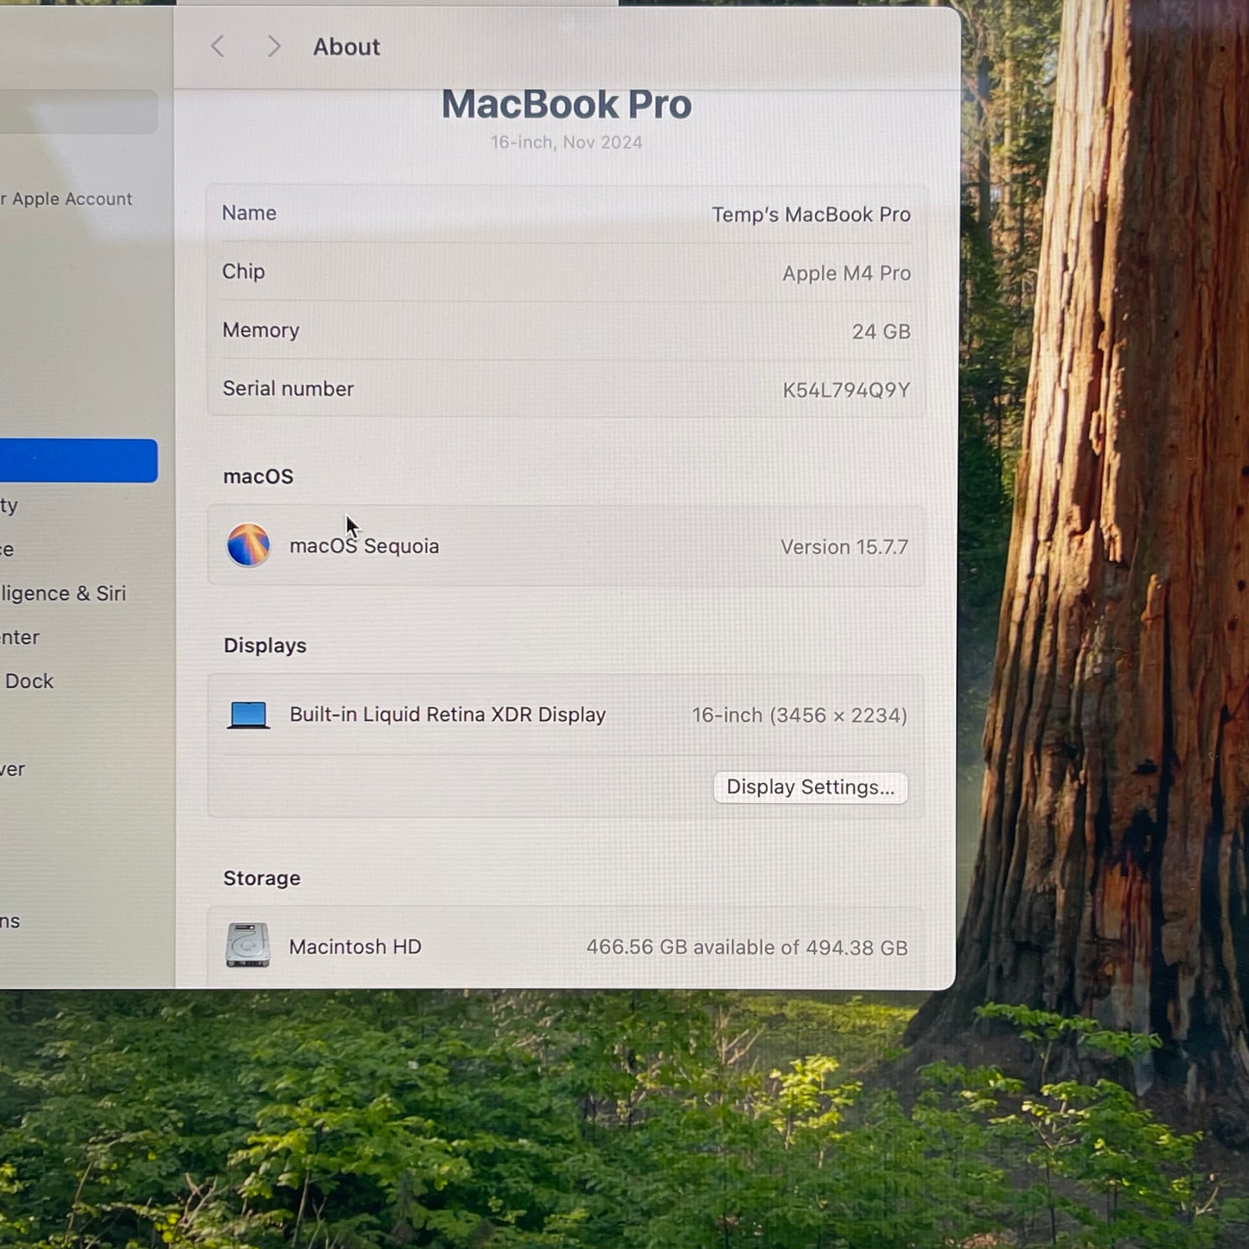Click the 466.56 GB available storage text
This screenshot has width=1249, height=1249.
coord(747,947)
